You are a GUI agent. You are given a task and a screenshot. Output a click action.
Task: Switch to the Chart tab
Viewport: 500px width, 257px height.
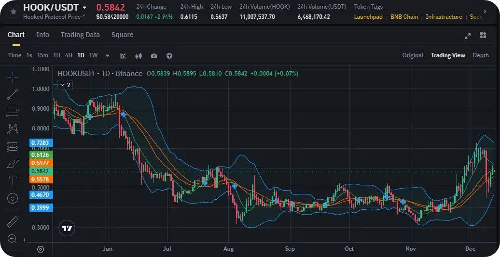point(16,35)
